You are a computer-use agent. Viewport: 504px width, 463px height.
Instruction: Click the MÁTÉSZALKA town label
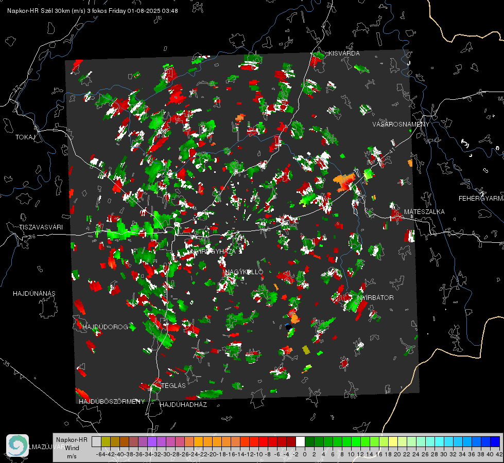(424, 212)
